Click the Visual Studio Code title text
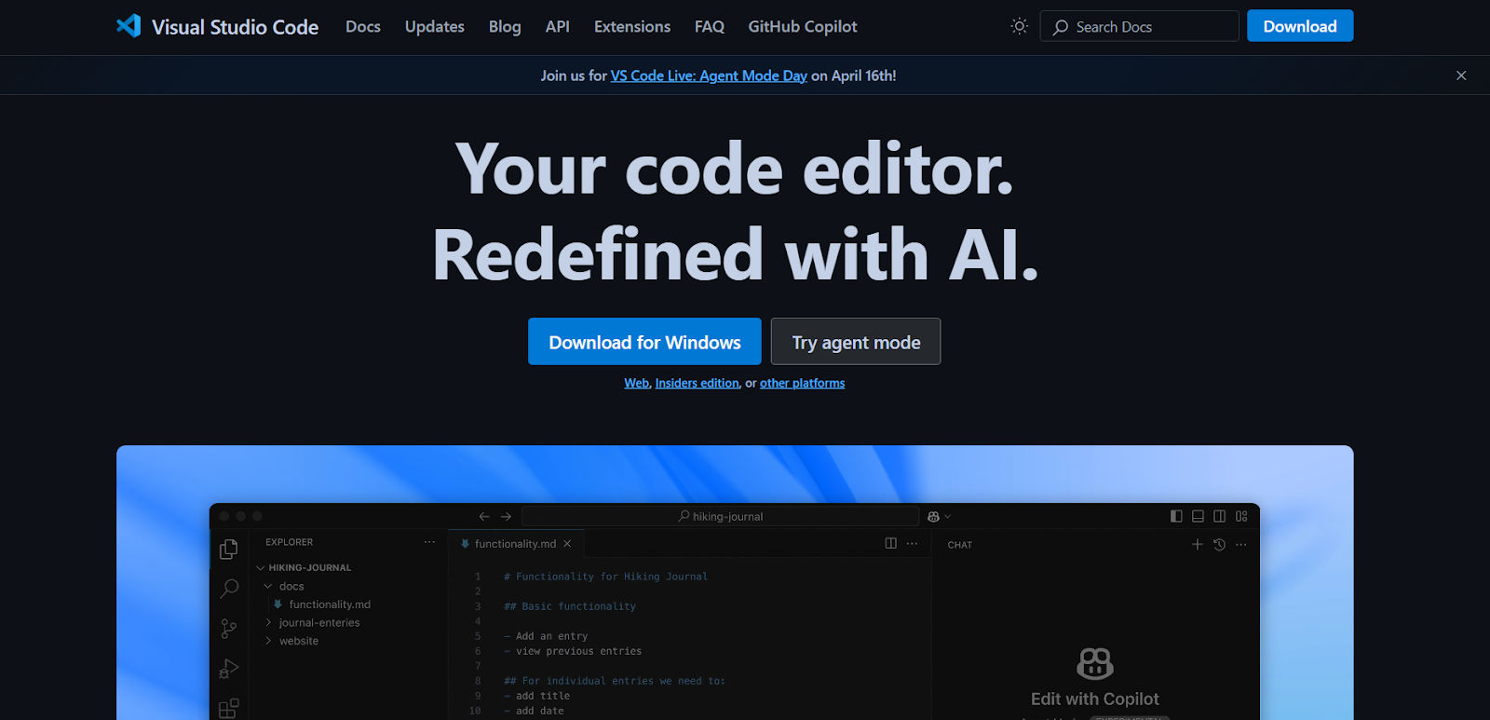The height and width of the screenshot is (720, 1490). pyautogui.click(x=235, y=27)
